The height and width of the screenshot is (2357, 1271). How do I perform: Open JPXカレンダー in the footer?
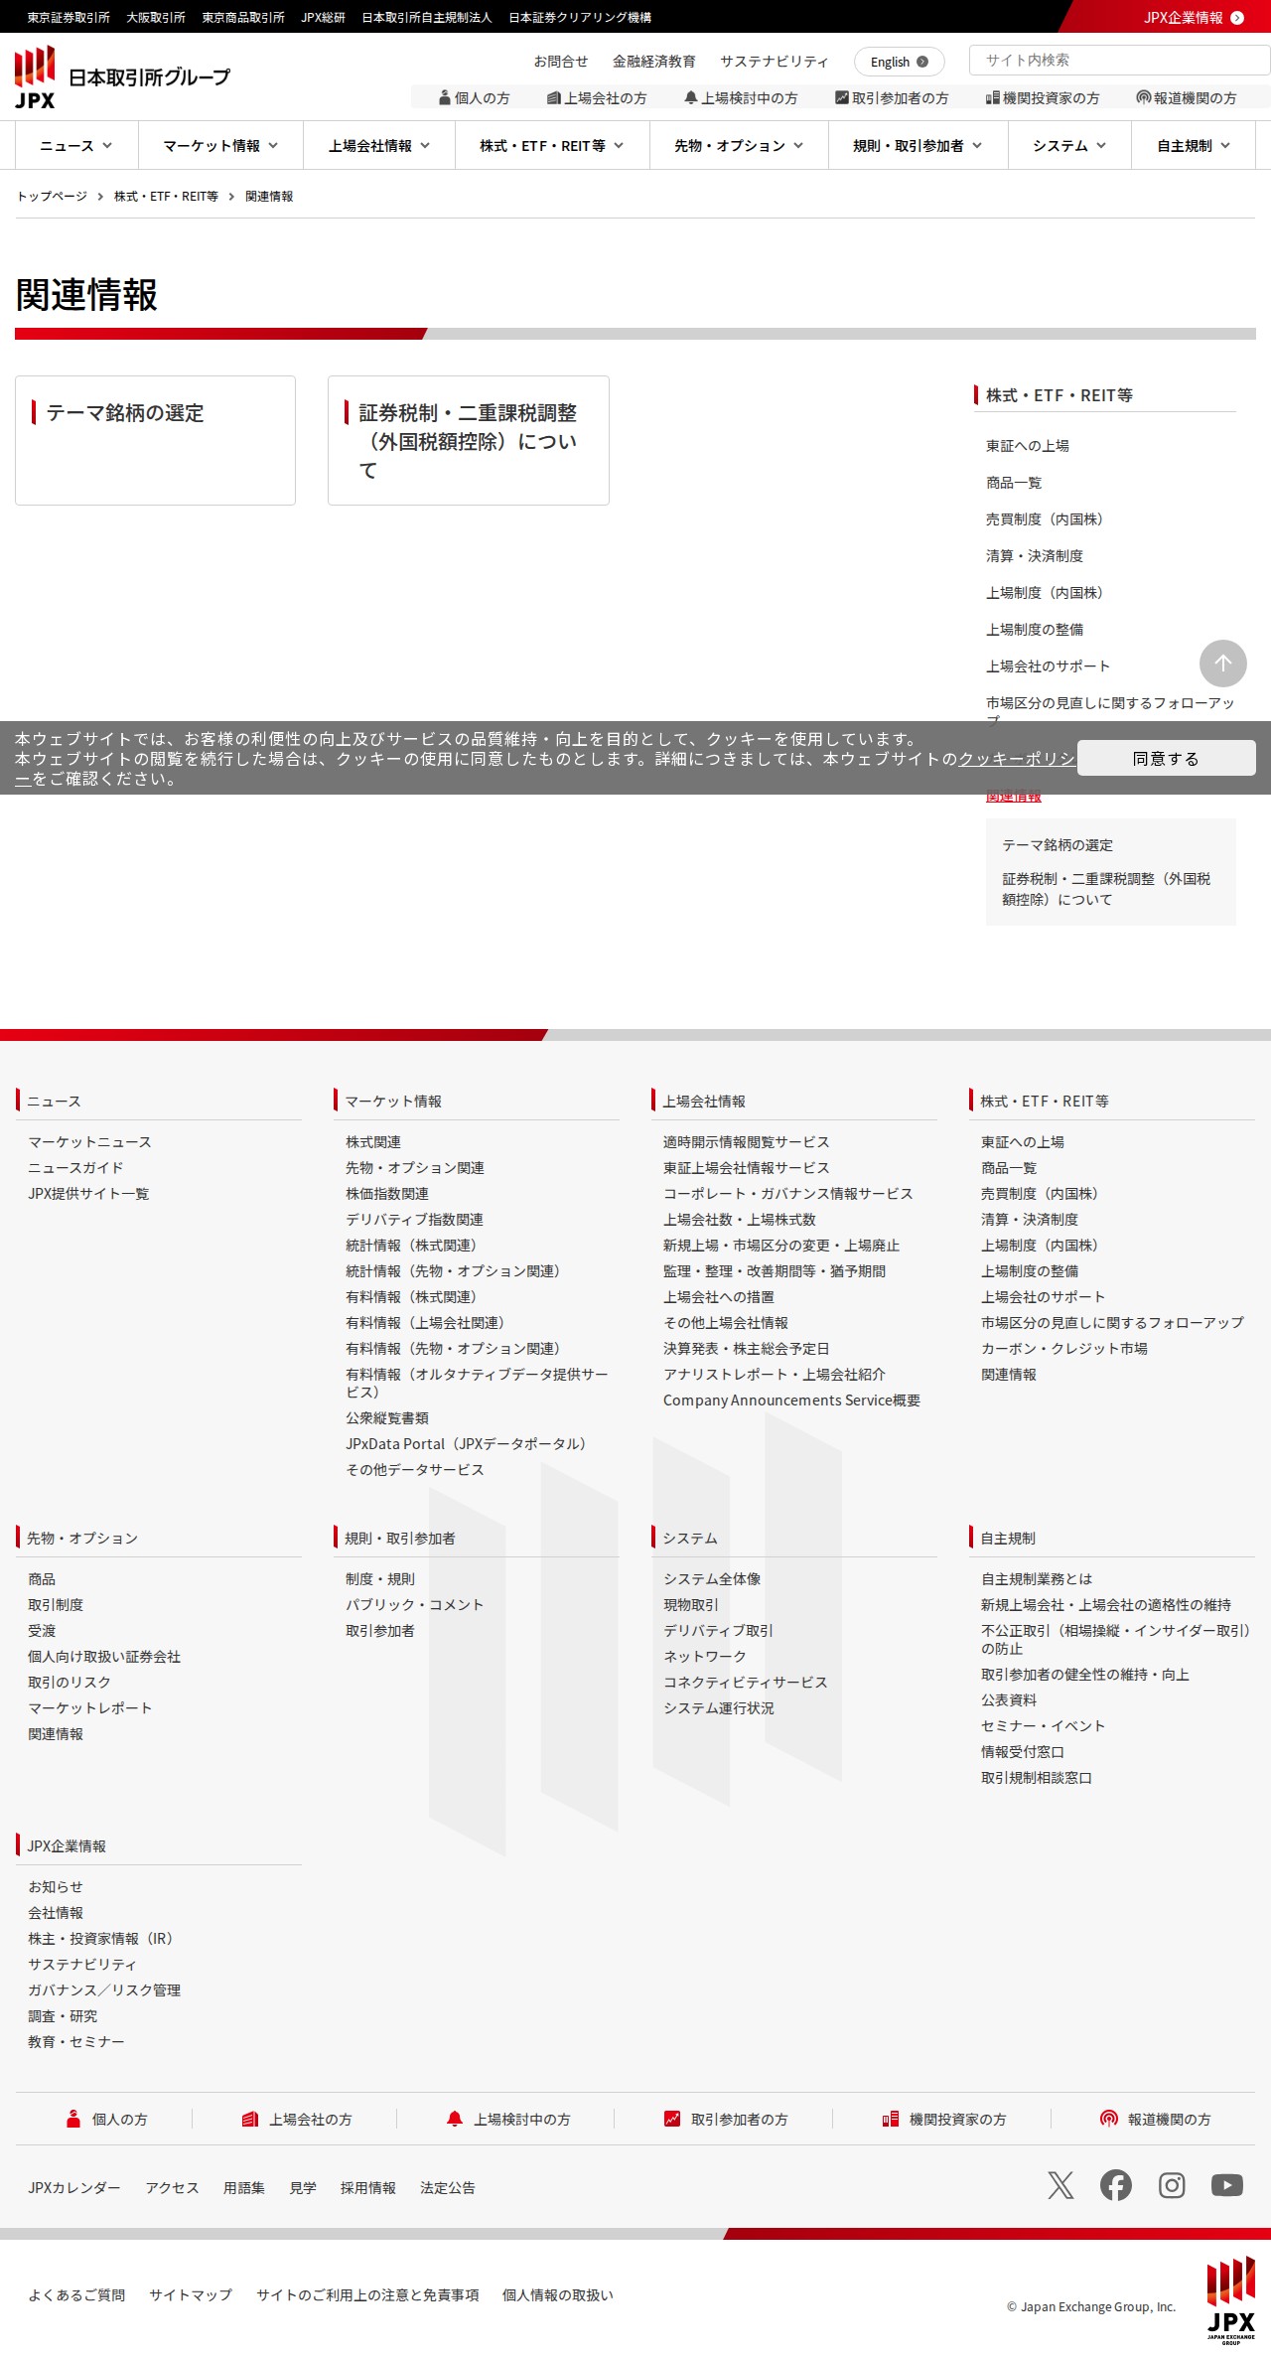pos(74,2188)
